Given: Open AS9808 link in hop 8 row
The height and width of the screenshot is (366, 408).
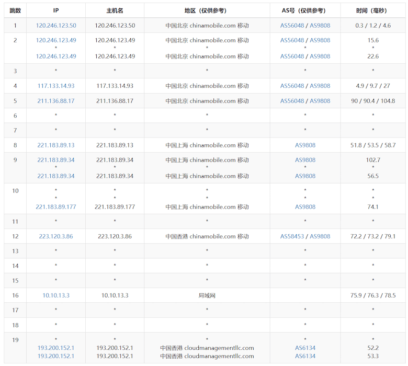Looking at the screenshot, I should click(x=305, y=145).
